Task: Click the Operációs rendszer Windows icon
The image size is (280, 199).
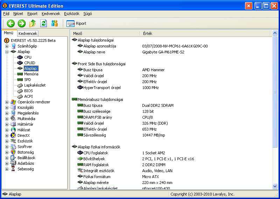Action: (13, 102)
